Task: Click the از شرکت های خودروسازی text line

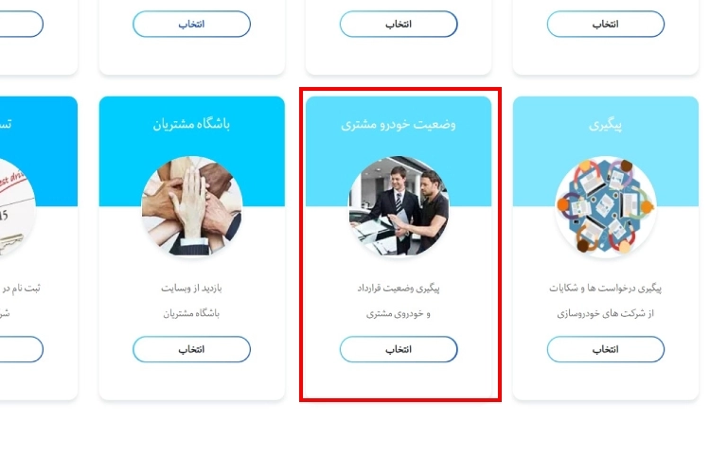Action: coord(606,313)
